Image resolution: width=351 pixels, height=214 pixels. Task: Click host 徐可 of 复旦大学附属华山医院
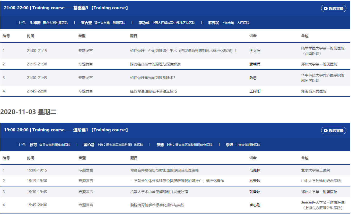[33, 145]
